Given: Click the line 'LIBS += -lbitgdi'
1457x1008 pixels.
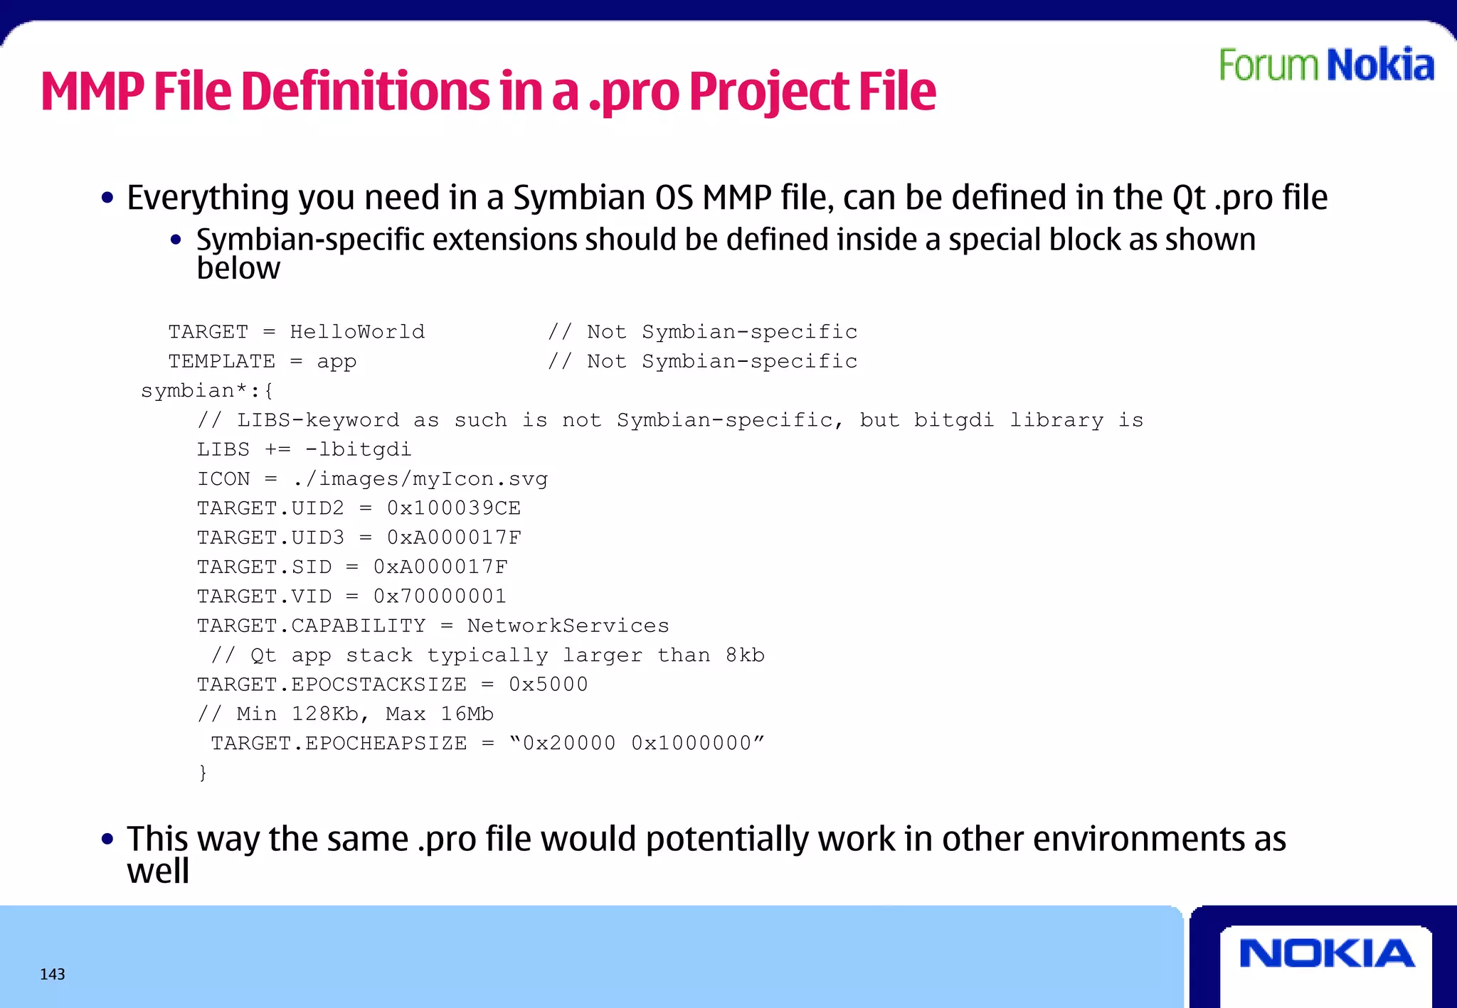Looking at the screenshot, I should click(x=304, y=449).
